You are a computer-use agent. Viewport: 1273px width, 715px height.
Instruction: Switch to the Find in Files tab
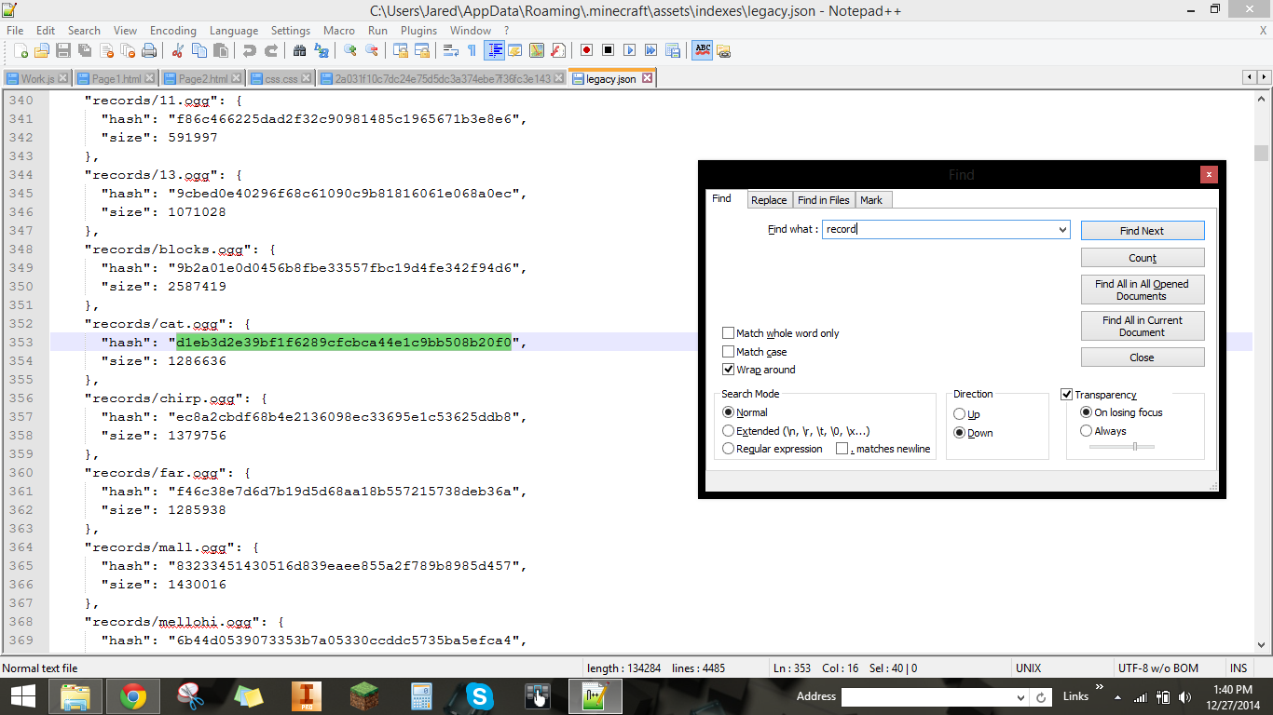tap(824, 200)
